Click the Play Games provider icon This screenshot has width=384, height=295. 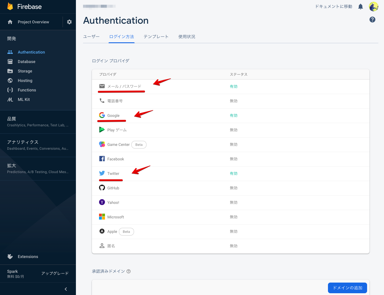click(102, 130)
